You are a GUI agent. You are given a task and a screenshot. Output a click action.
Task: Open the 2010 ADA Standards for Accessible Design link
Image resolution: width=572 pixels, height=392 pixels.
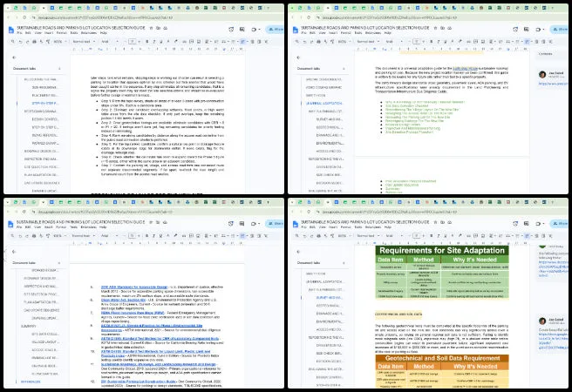pos(134,287)
